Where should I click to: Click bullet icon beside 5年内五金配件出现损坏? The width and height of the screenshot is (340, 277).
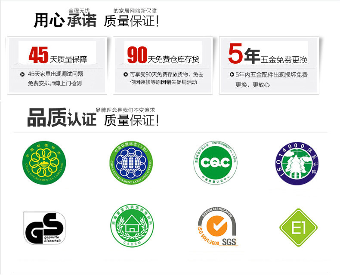pos(232,74)
